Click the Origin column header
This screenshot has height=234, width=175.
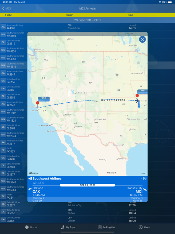[x=70, y=15]
